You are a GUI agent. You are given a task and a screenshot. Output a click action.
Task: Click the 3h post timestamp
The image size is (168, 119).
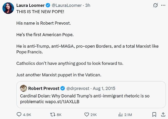(87, 5)
